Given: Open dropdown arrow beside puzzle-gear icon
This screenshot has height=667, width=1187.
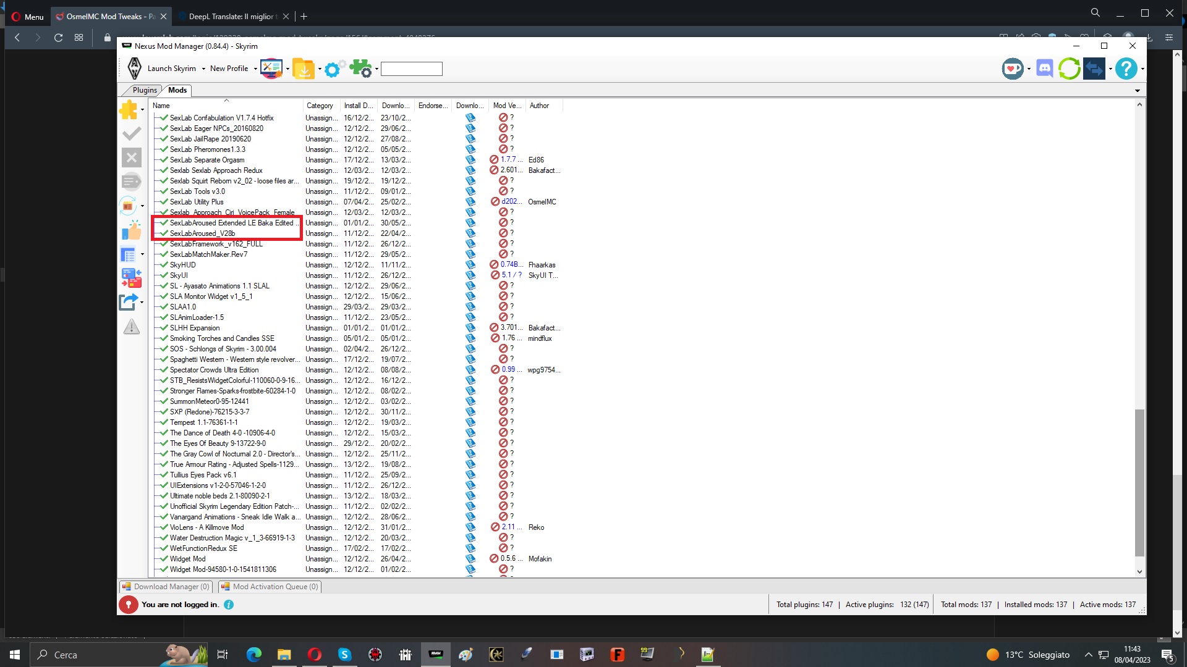Looking at the screenshot, I should (x=377, y=69).
